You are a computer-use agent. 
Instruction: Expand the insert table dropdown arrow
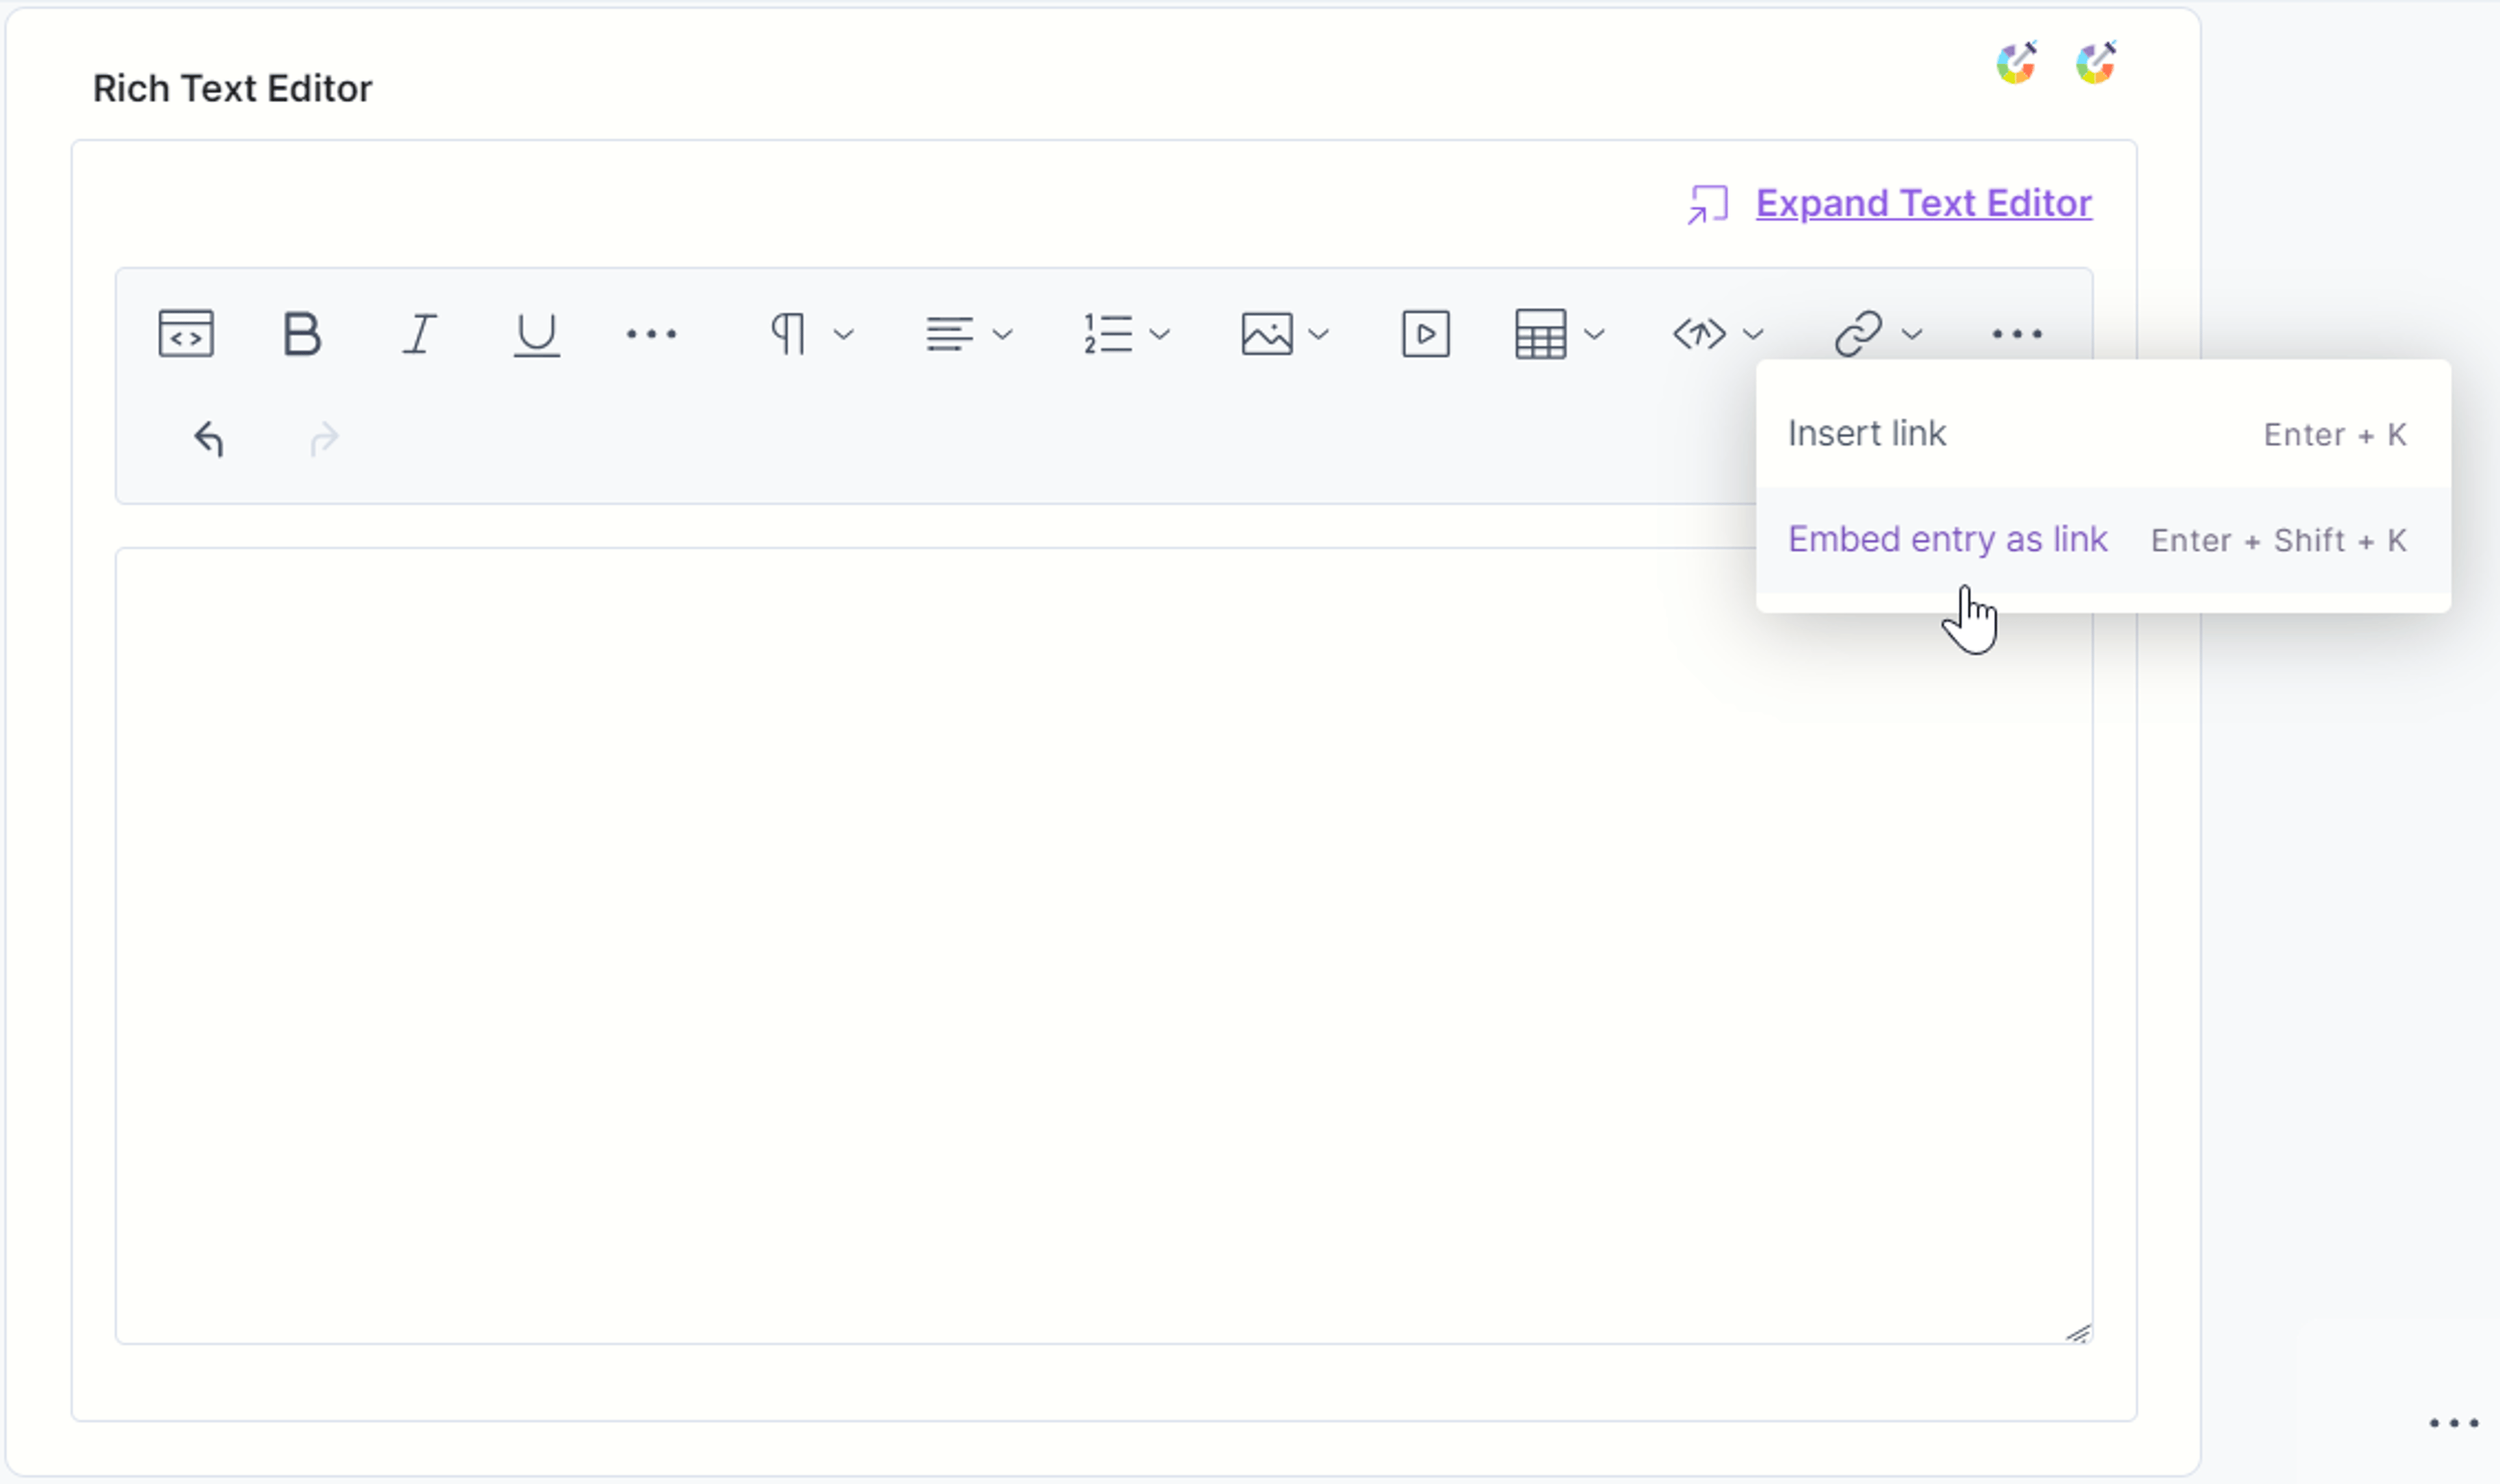[1595, 334]
